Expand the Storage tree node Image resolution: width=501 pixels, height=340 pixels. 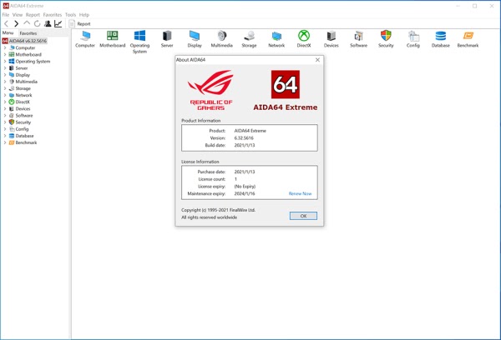tap(4, 88)
